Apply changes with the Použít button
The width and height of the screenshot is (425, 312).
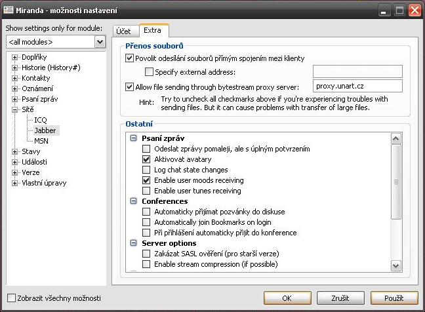(394, 298)
